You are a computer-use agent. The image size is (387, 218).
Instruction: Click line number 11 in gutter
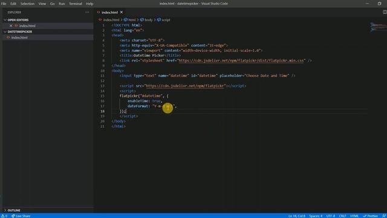click(x=102, y=76)
